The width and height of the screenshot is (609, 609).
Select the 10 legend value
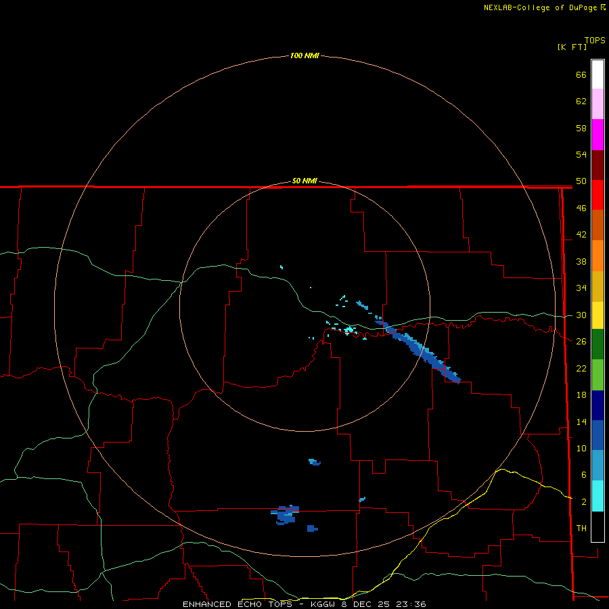581,448
